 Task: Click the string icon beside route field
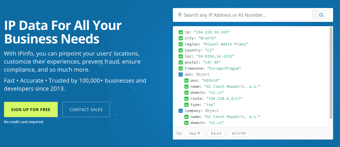186,99
